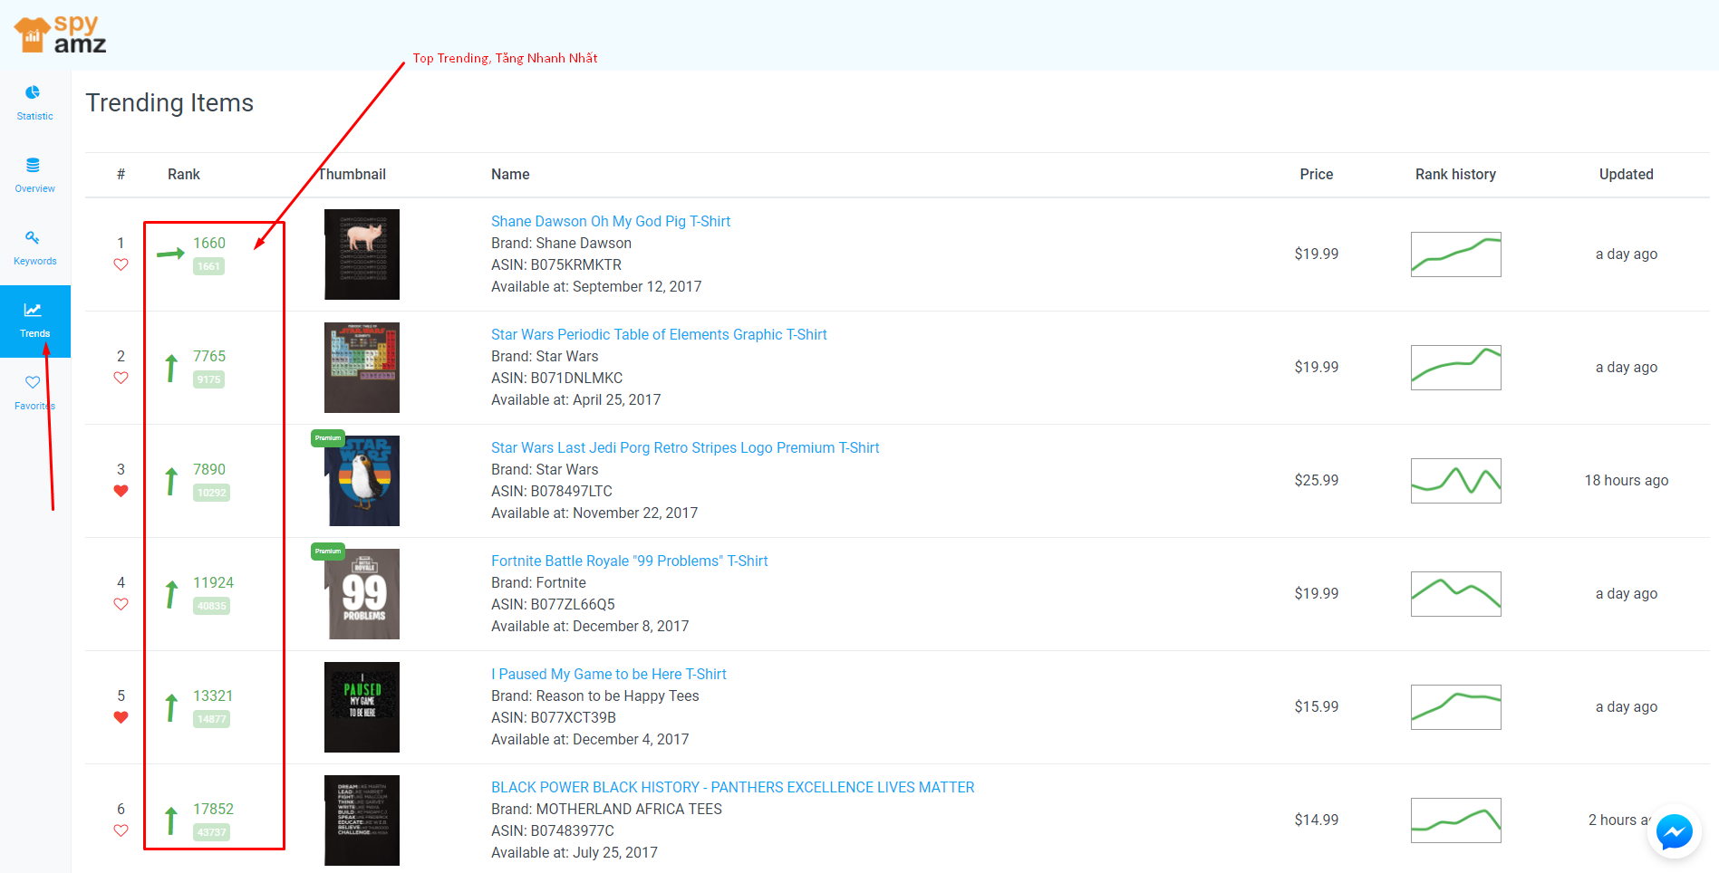Click the pig t-shirt thumbnail

(362, 254)
